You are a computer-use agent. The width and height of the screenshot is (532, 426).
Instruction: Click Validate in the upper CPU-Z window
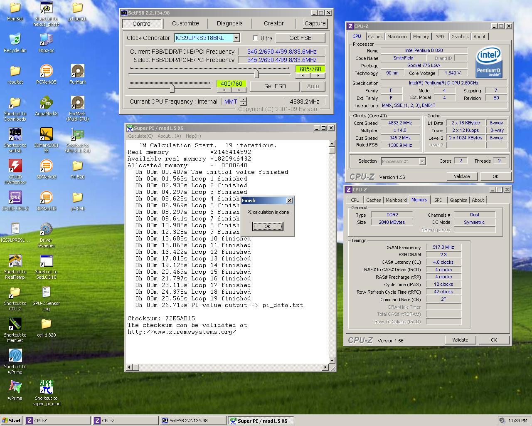tap(462, 176)
